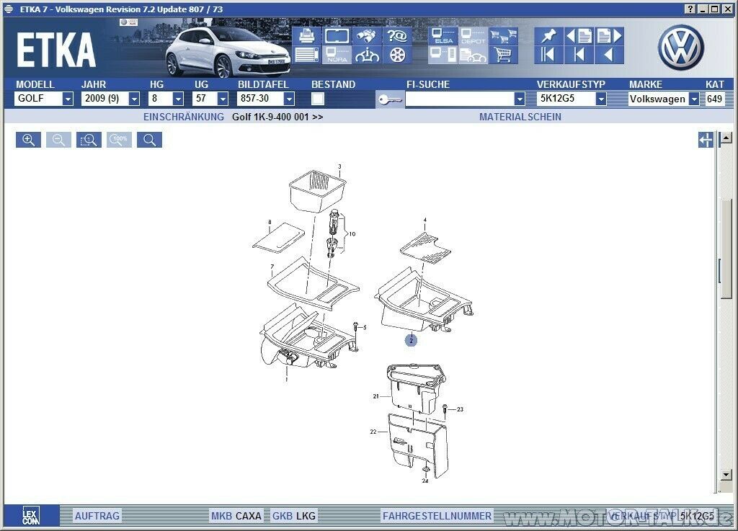Click the key icon beside FI-SUCHE
The height and width of the screenshot is (531, 738).
[390, 99]
